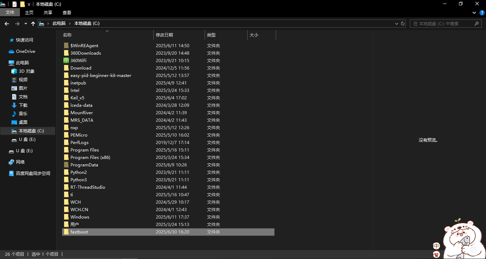The height and width of the screenshot is (259, 486).
Task: Open the 文件 menu tab
Action: (10, 12)
